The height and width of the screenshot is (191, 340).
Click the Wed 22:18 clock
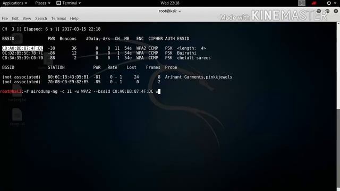(170, 3)
